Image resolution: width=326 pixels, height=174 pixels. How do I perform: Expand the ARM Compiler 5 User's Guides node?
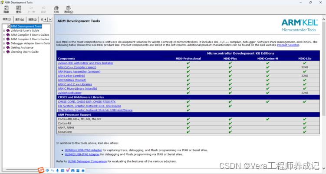point(4,35)
